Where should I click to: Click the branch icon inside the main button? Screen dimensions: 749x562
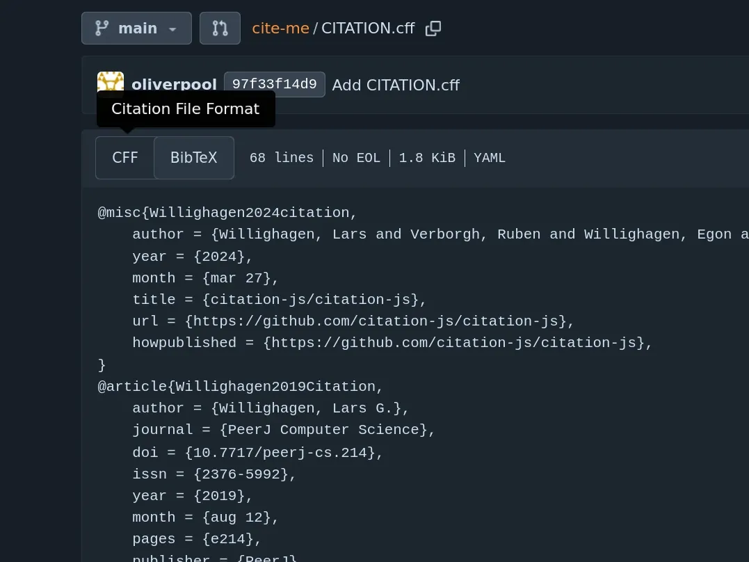102,28
